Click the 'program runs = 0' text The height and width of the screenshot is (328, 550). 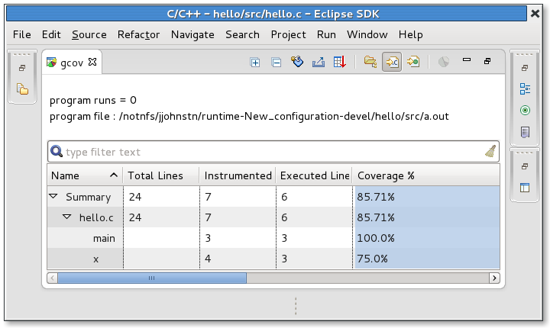[93, 101]
